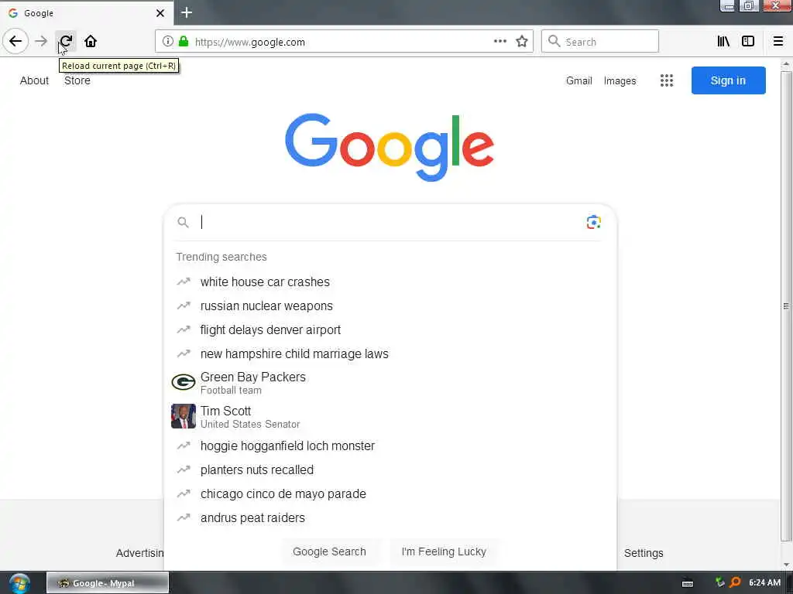Close the Google tab
This screenshot has height=594, width=793.
tap(160, 13)
